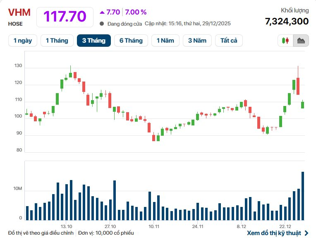Click the 117.70 price box

pyautogui.click(x=65, y=17)
